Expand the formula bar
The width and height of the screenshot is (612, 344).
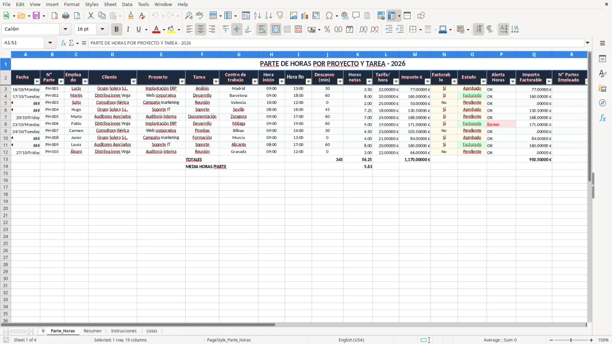point(588,43)
